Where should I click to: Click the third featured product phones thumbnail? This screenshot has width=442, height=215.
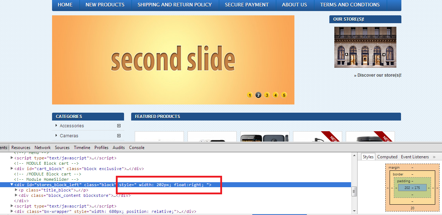pyautogui.click(x=265, y=137)
